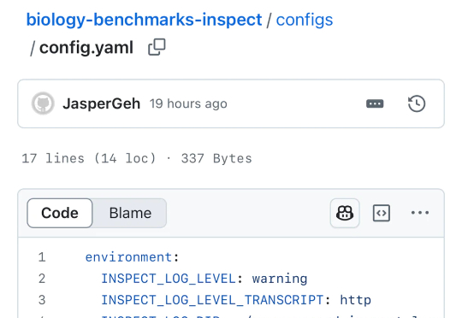The width and height of the screenshot is (462, 318).
Task: Click JasperGeh's avatar image
Action: [x=43, y=103]
